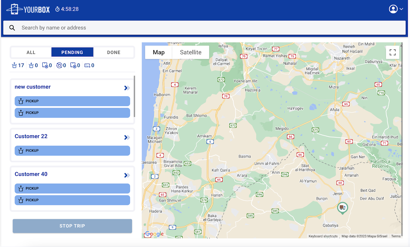Open the user account profile icon
The image size is (410, 247).
[393, 9]
